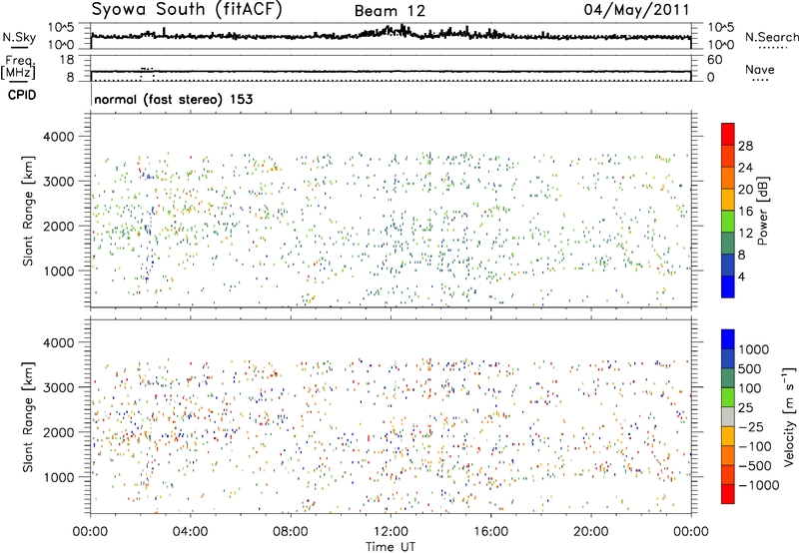Screen dimensions: 799x553
Task: Click power colorbar tick value '28'
Action: tap(745, 146)
